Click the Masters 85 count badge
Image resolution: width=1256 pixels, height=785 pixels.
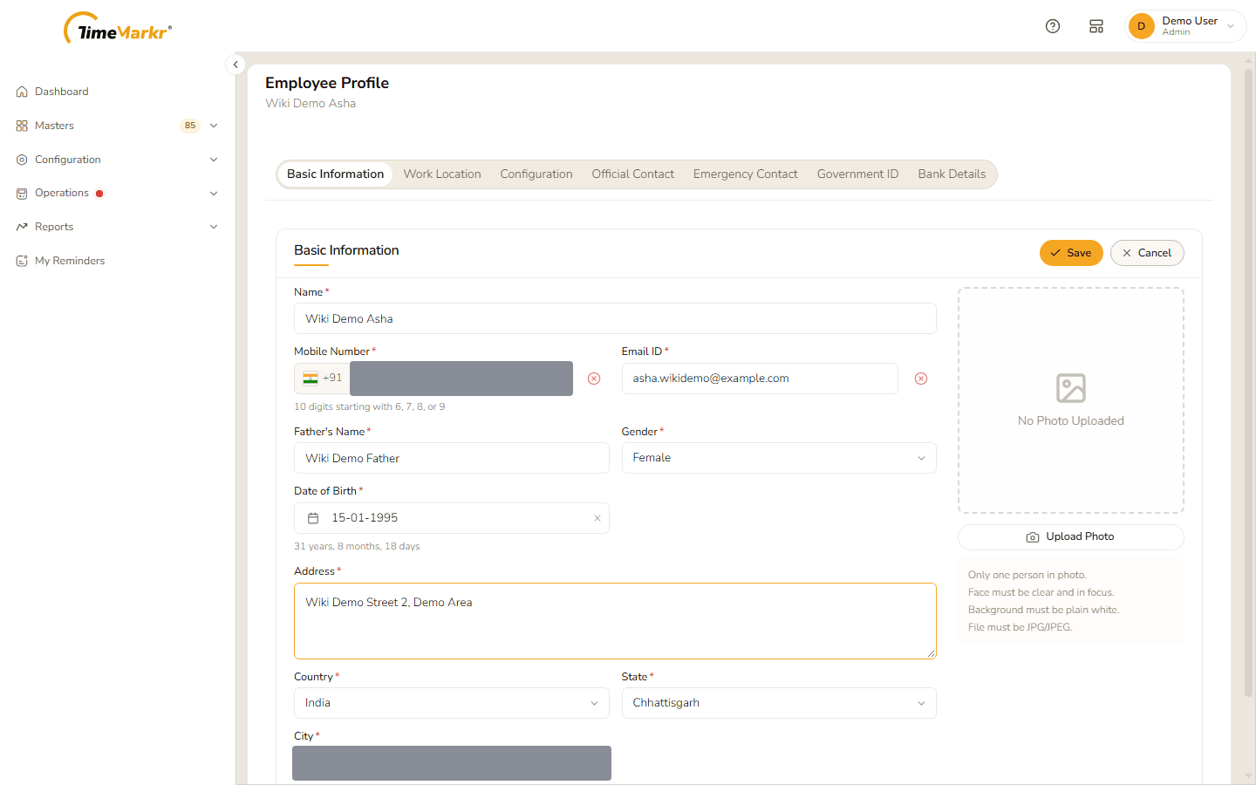pyautogui.click(x=190, y=126)
